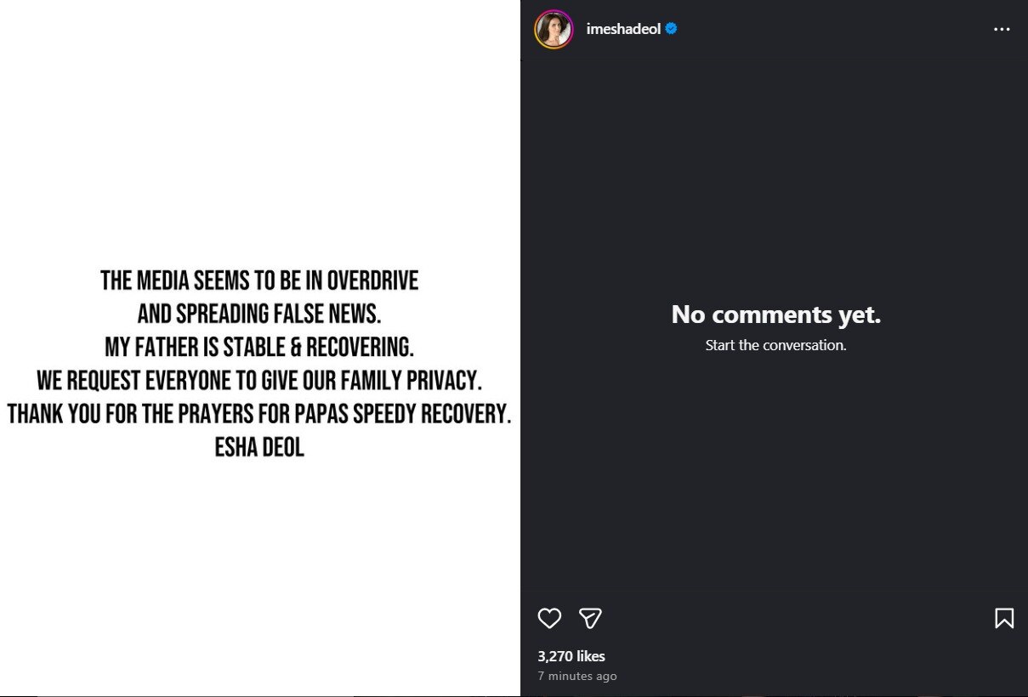Share the post via paper plane icon

(590, 618)
